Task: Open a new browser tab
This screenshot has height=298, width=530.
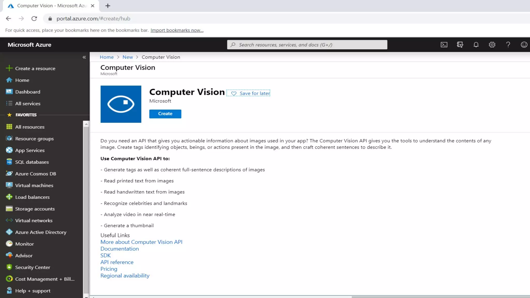Action: 108,6
